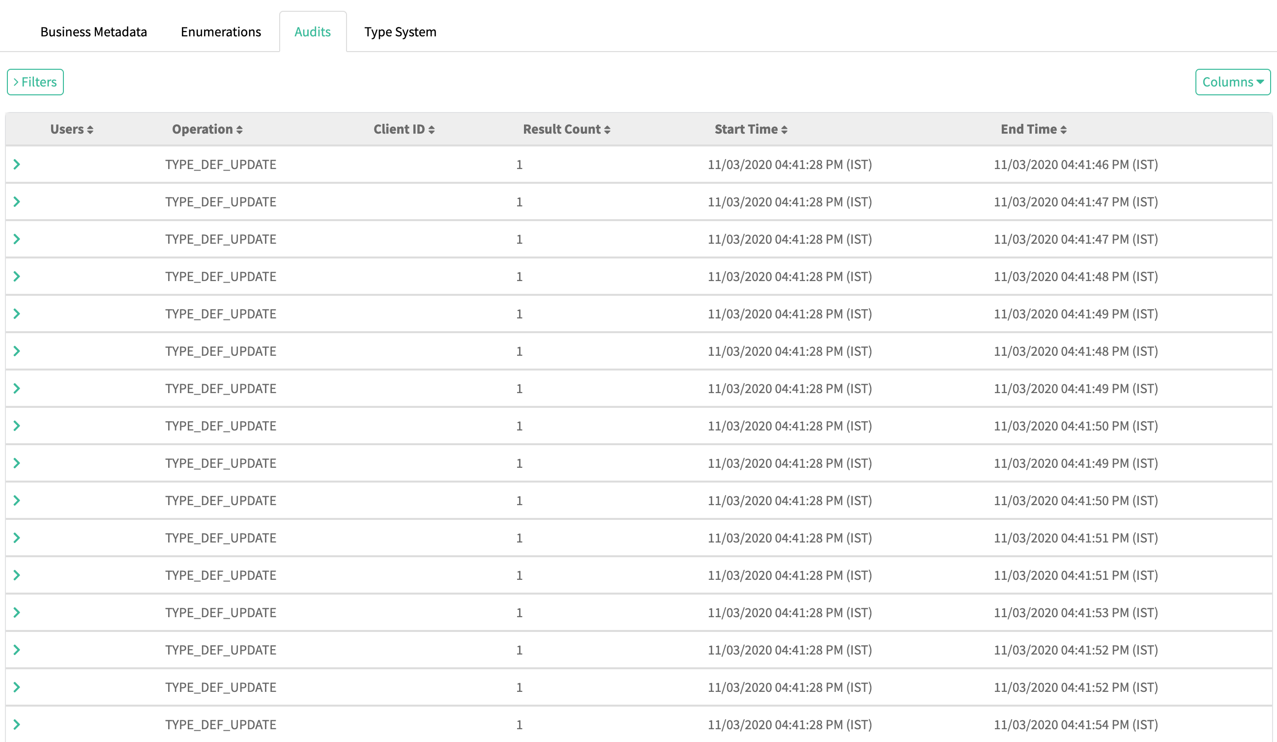Expand the second audit row ending 04:41:47

[17, 201]
